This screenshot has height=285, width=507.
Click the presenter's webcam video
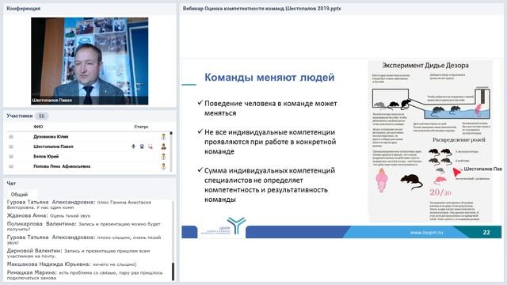point(90,61)
